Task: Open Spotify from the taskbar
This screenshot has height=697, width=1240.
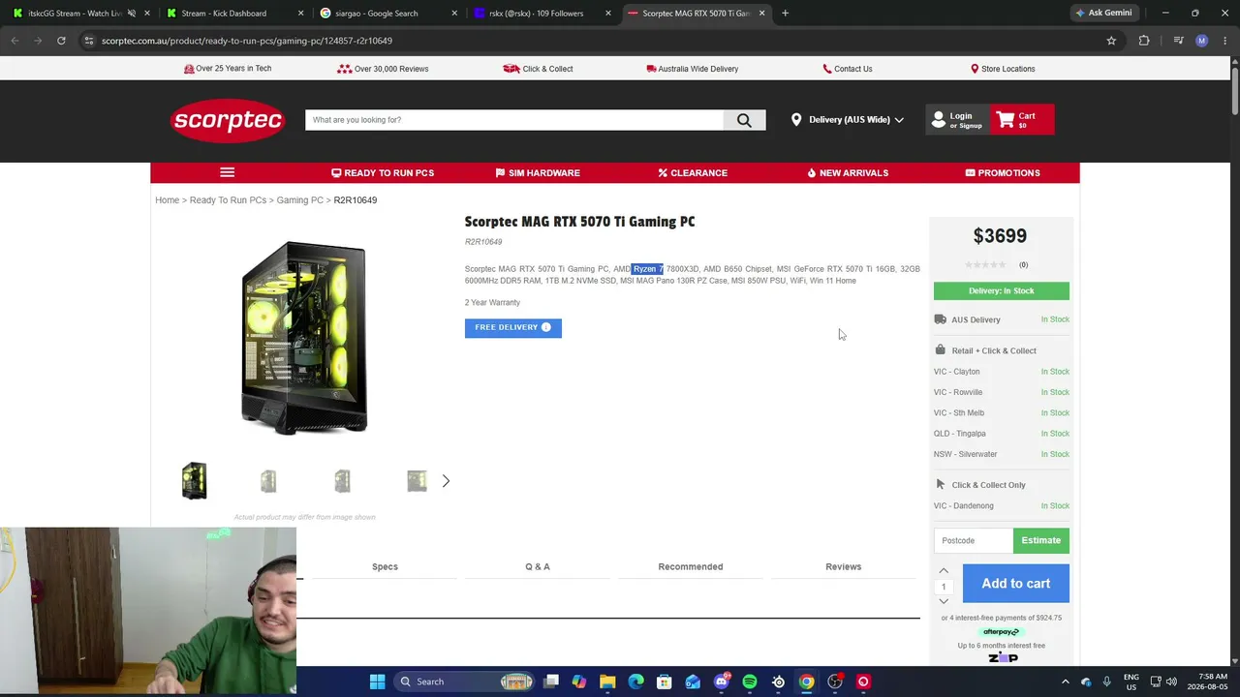Action: click(x=750, y=682)
